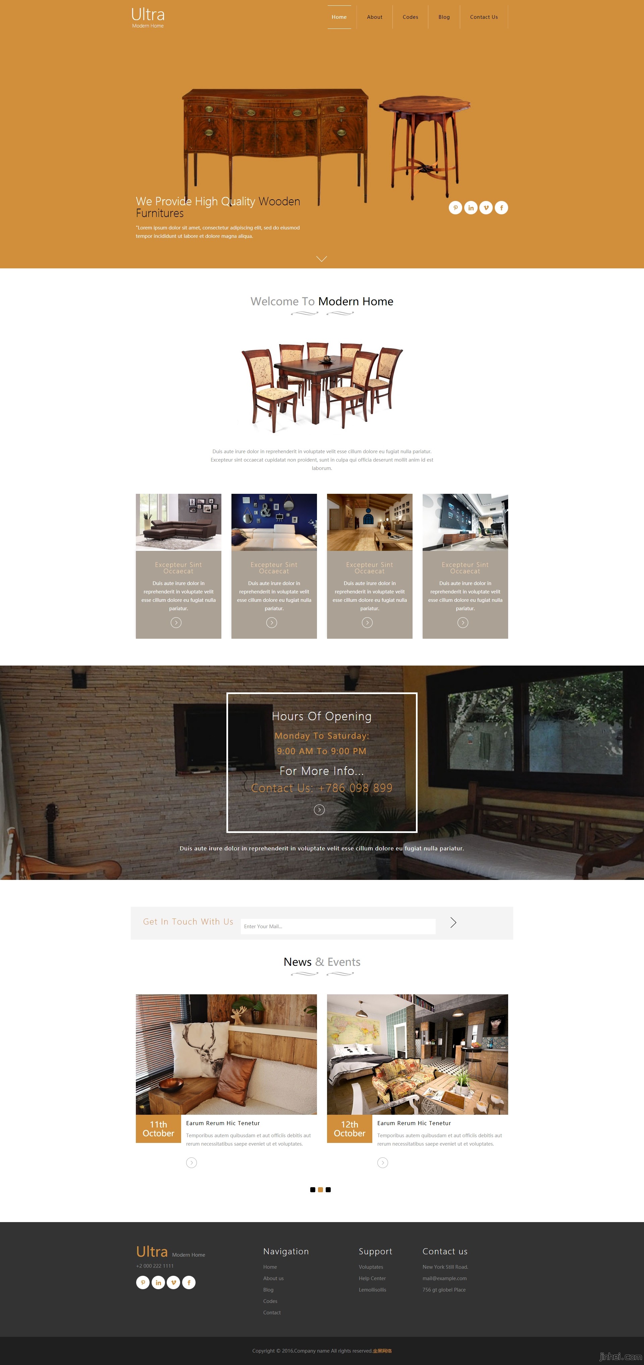Click the forward arrow in contact info box
This screenshot has height=1365, width=644.
[320, 809]
